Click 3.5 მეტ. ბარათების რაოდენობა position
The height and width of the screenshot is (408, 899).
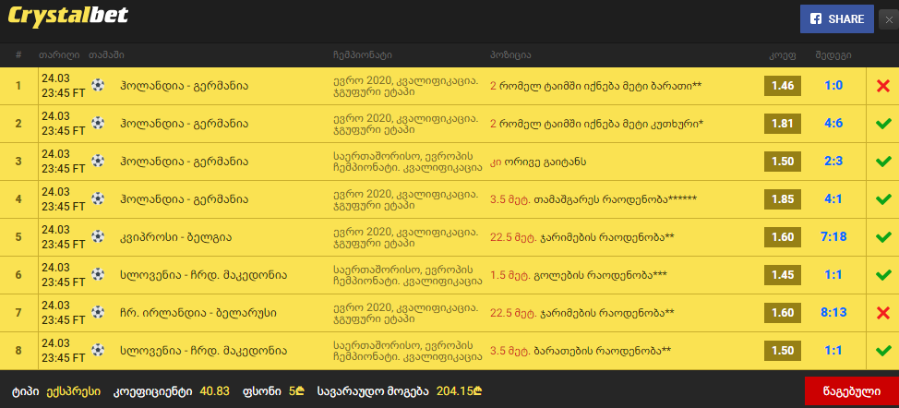(x=581, y=351)
